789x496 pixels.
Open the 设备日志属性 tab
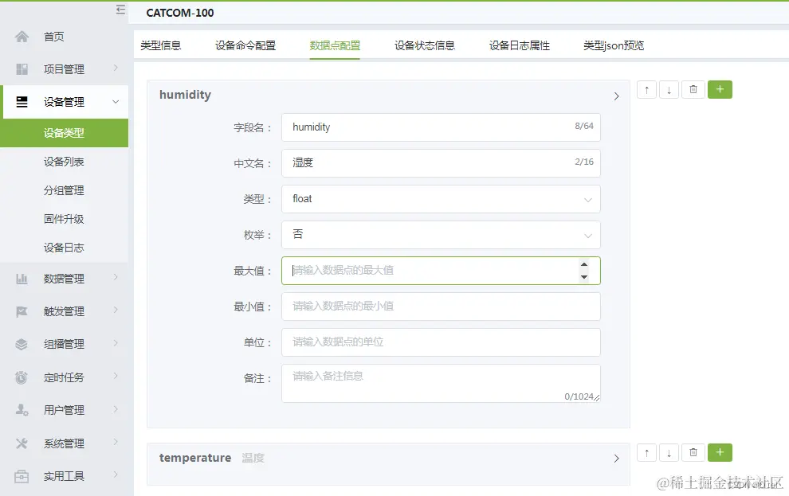[x=520, y=45]
